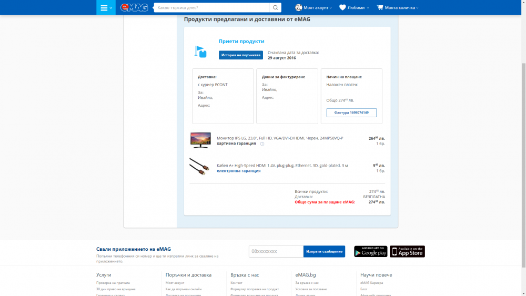Click the shopping cart icon
This screenshot has height=296, width=526.
(x=380, y=7)
